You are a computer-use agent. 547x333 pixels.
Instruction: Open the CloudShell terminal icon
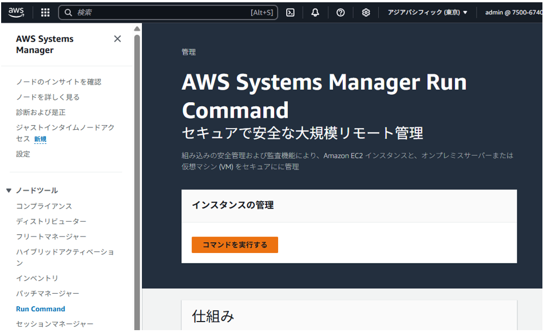[290, 13]
